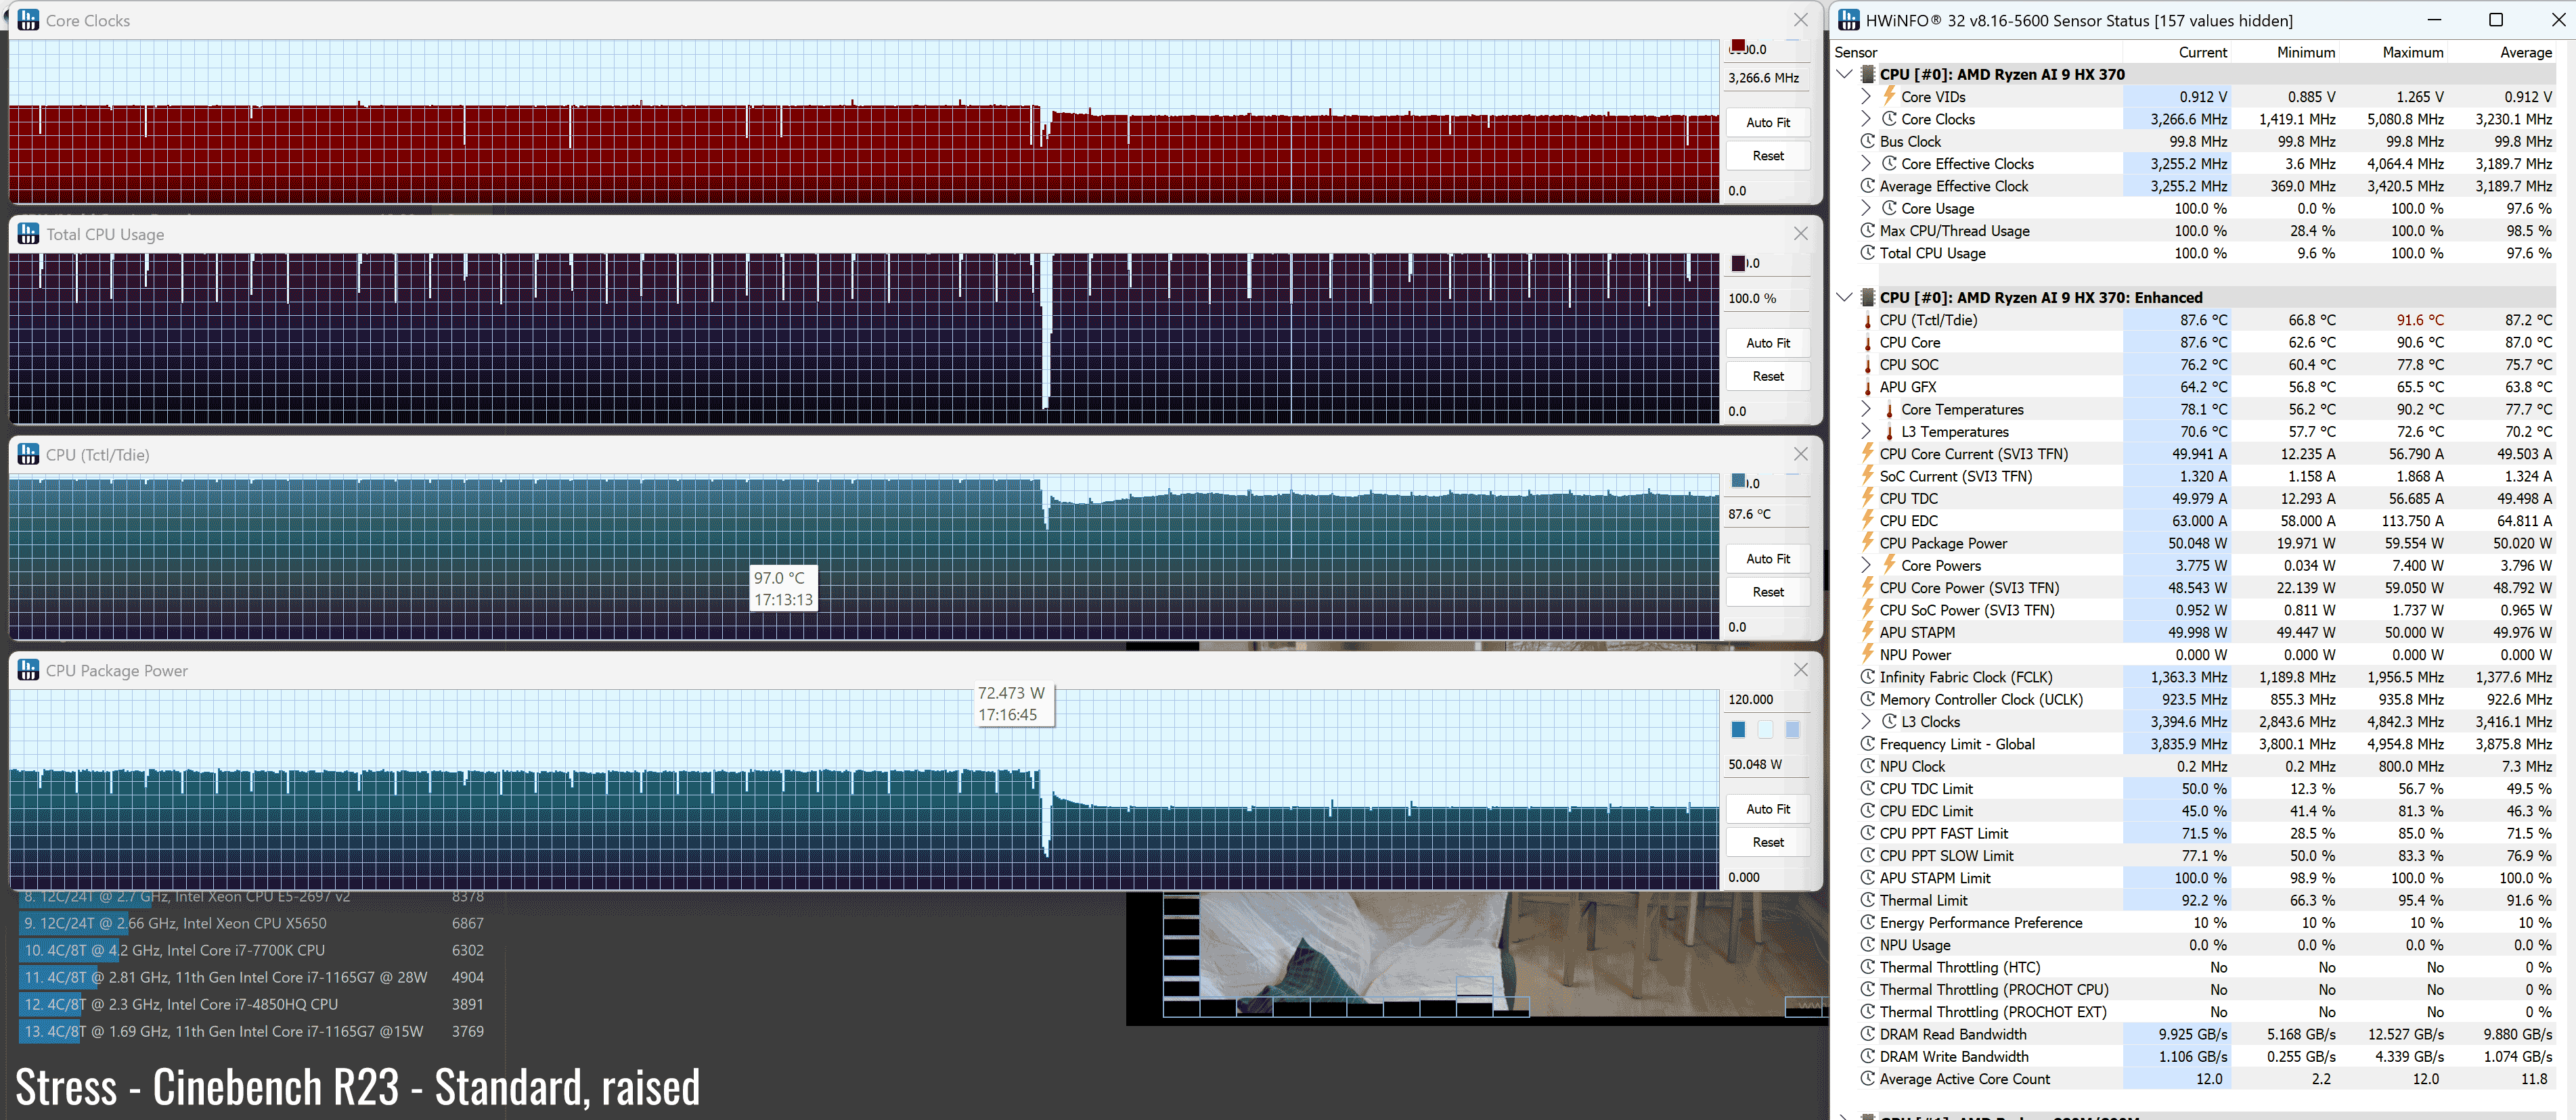Click the HWiNFO Sensor Status title bar icon

coord(1848,20)
